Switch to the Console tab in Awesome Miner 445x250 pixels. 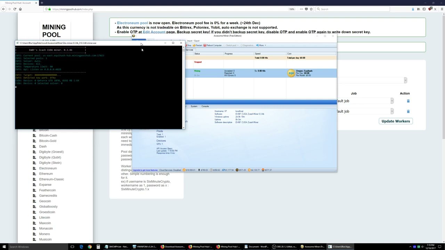tap(205, 106)
